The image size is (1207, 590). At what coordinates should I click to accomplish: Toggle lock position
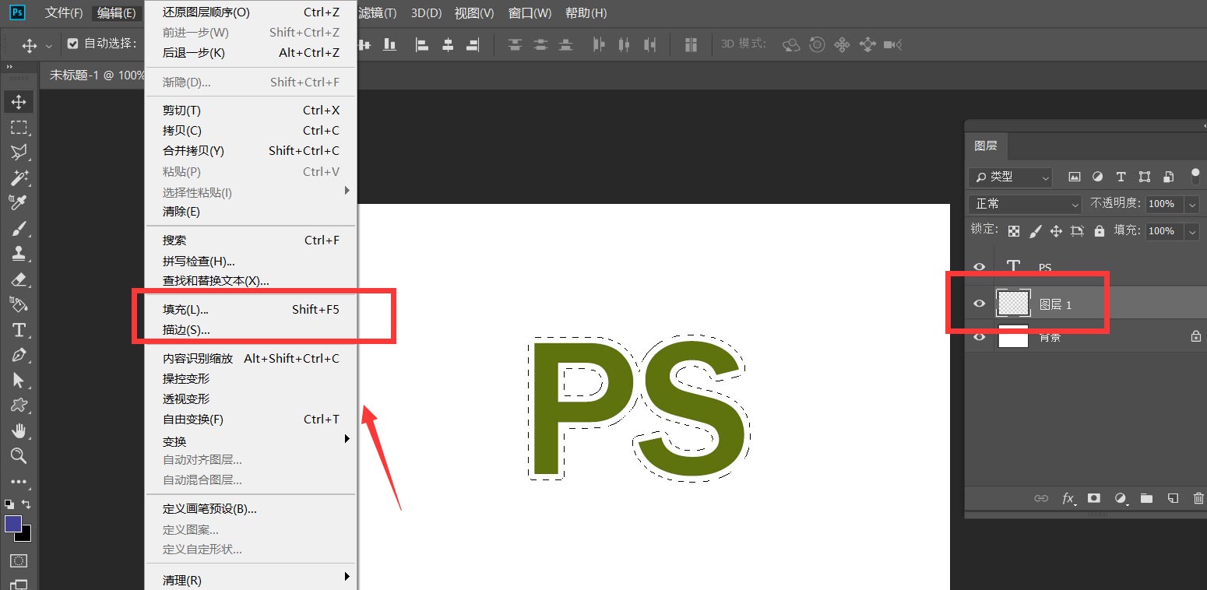tap(1056, 231)
